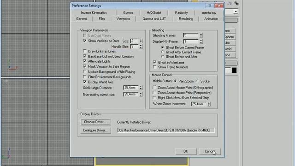Enable Zoom About Mouse Point (Perspective)
Image resolution: width=295 pixels, height=166 pixels.
pos(154,93)
